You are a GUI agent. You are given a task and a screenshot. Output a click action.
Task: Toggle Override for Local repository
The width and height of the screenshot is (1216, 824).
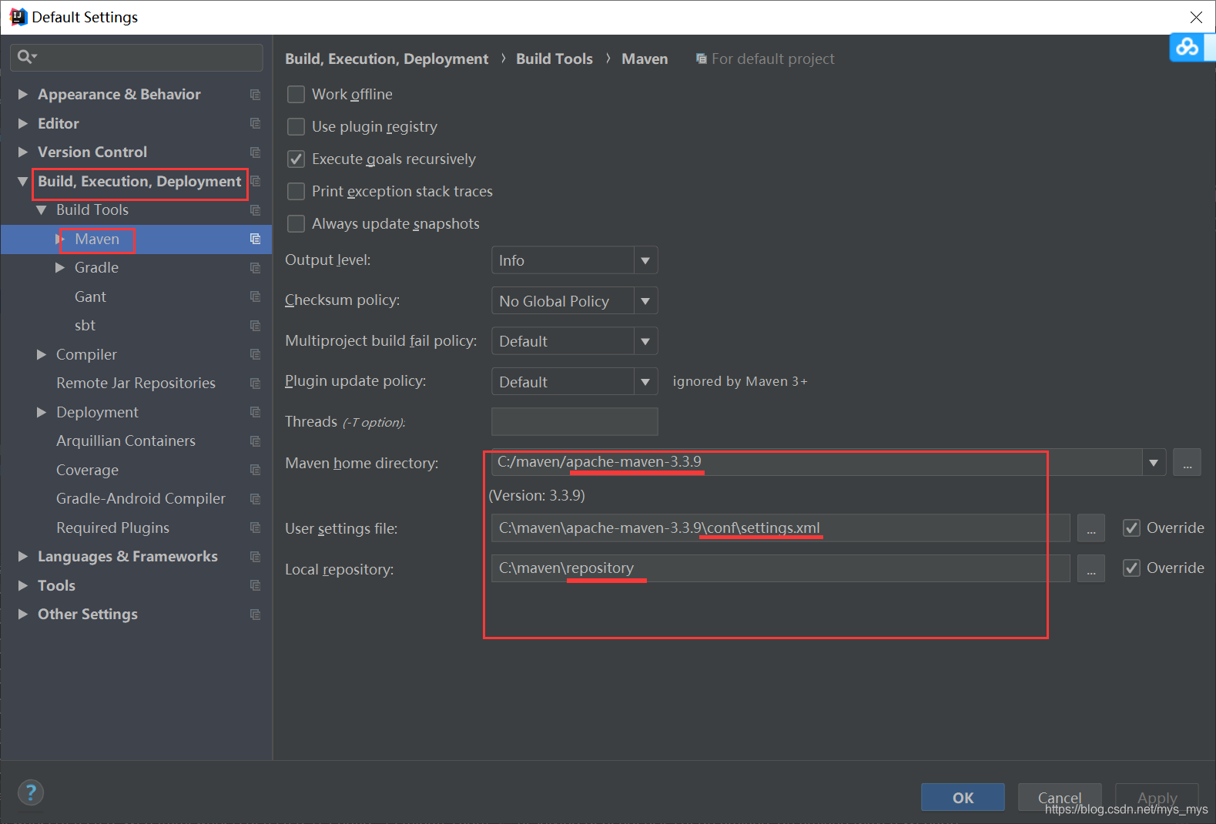click(x=1131, y=568)
